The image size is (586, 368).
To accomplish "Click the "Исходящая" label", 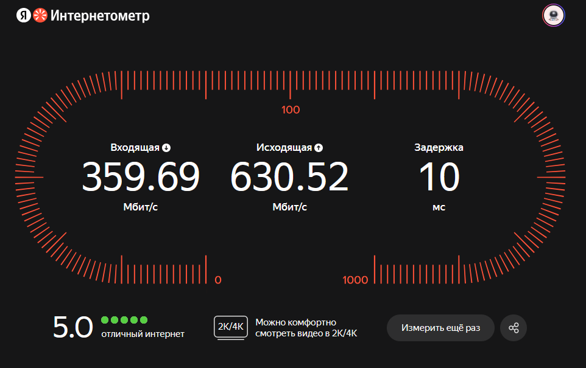I will click(x=284, y=147).
